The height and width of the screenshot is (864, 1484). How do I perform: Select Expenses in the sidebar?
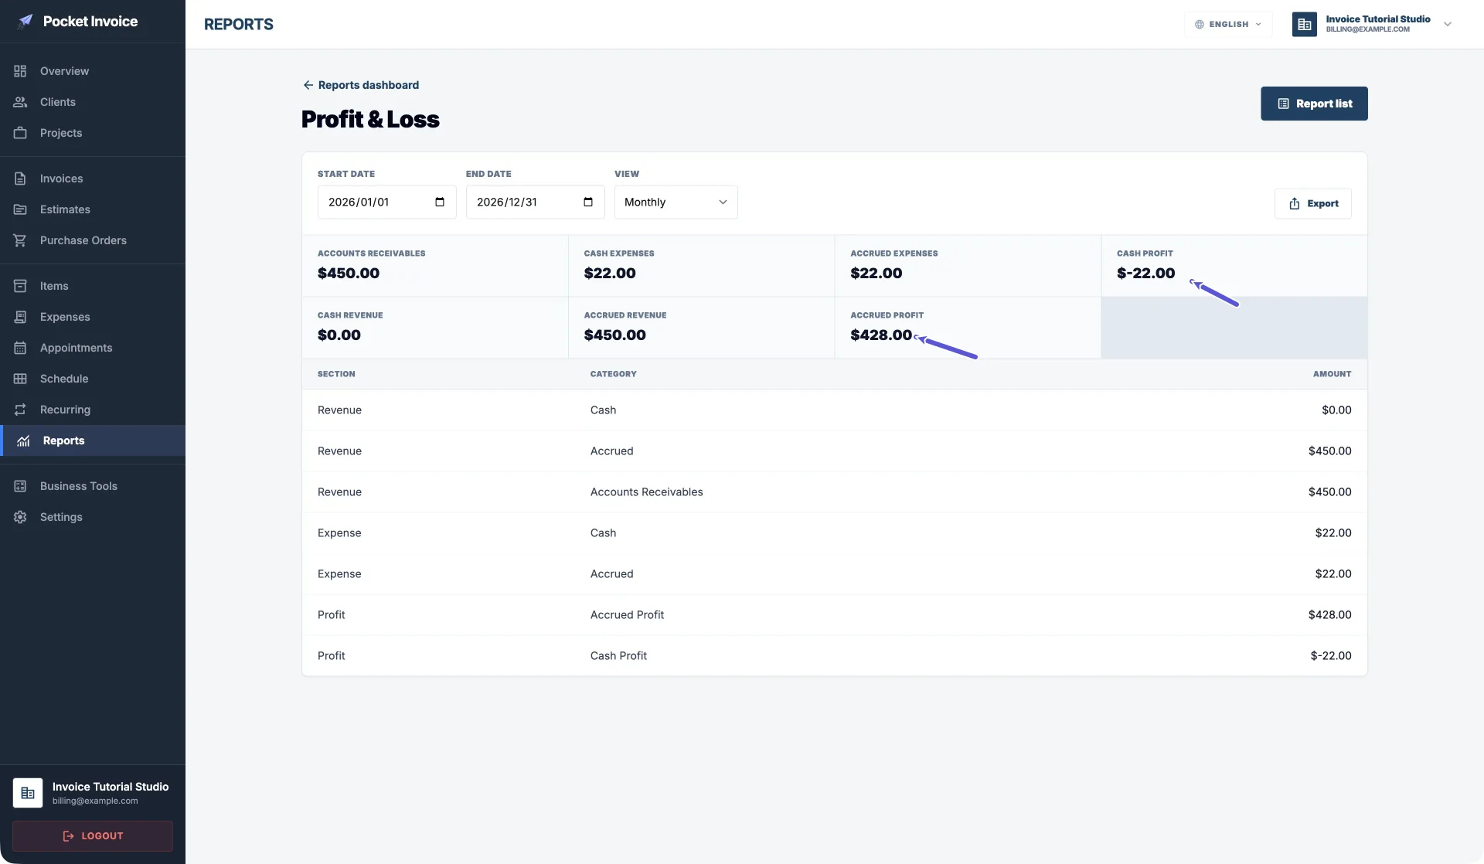click(93, 317)
